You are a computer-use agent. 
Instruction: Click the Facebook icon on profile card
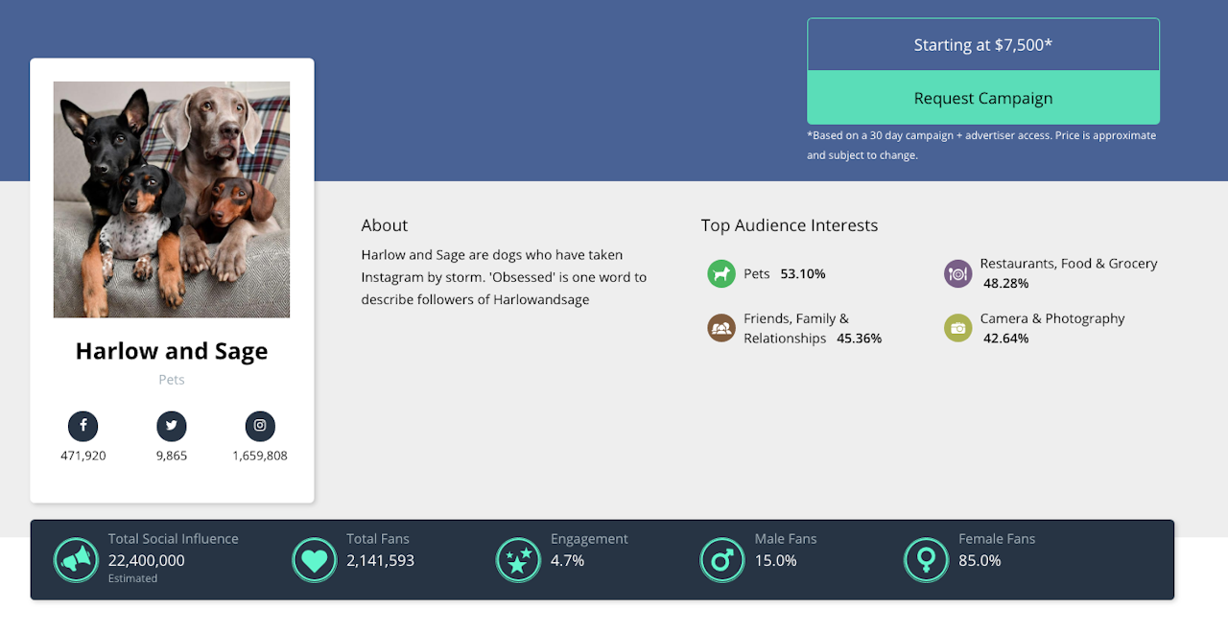click(x=83, y=426)
